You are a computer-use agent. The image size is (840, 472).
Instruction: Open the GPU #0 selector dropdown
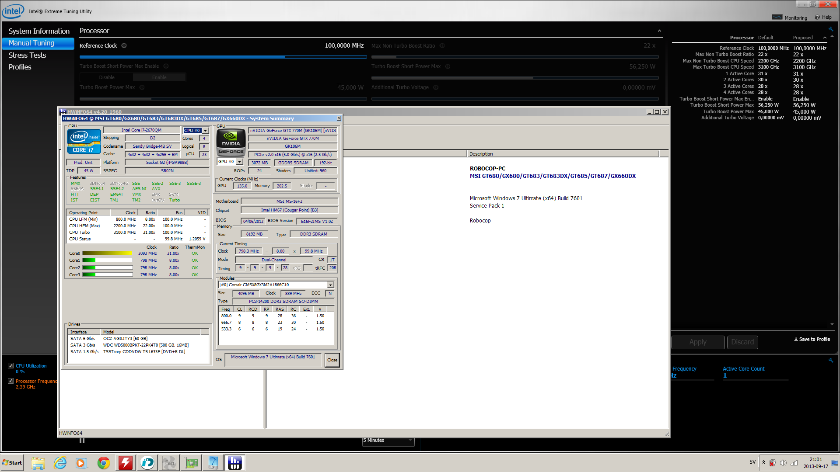point(240,162)
